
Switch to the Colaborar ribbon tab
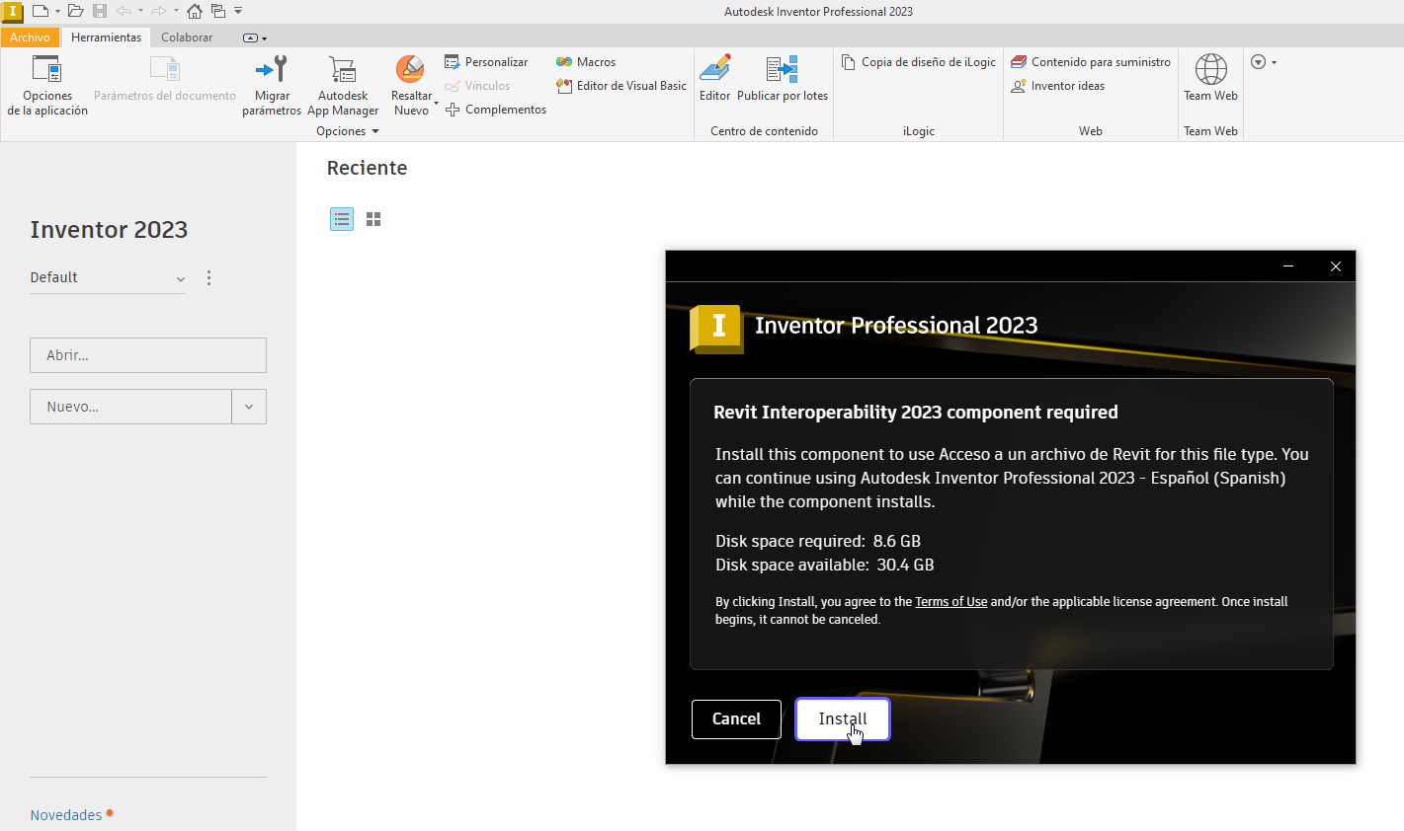coord(187,38)
